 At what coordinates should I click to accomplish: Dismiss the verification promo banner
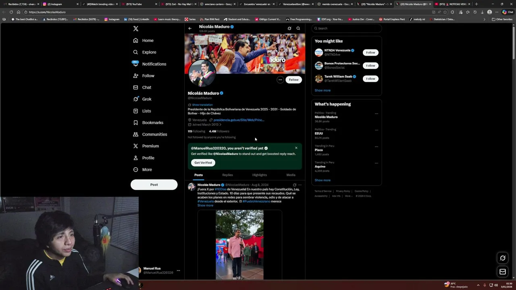point(296,148)
